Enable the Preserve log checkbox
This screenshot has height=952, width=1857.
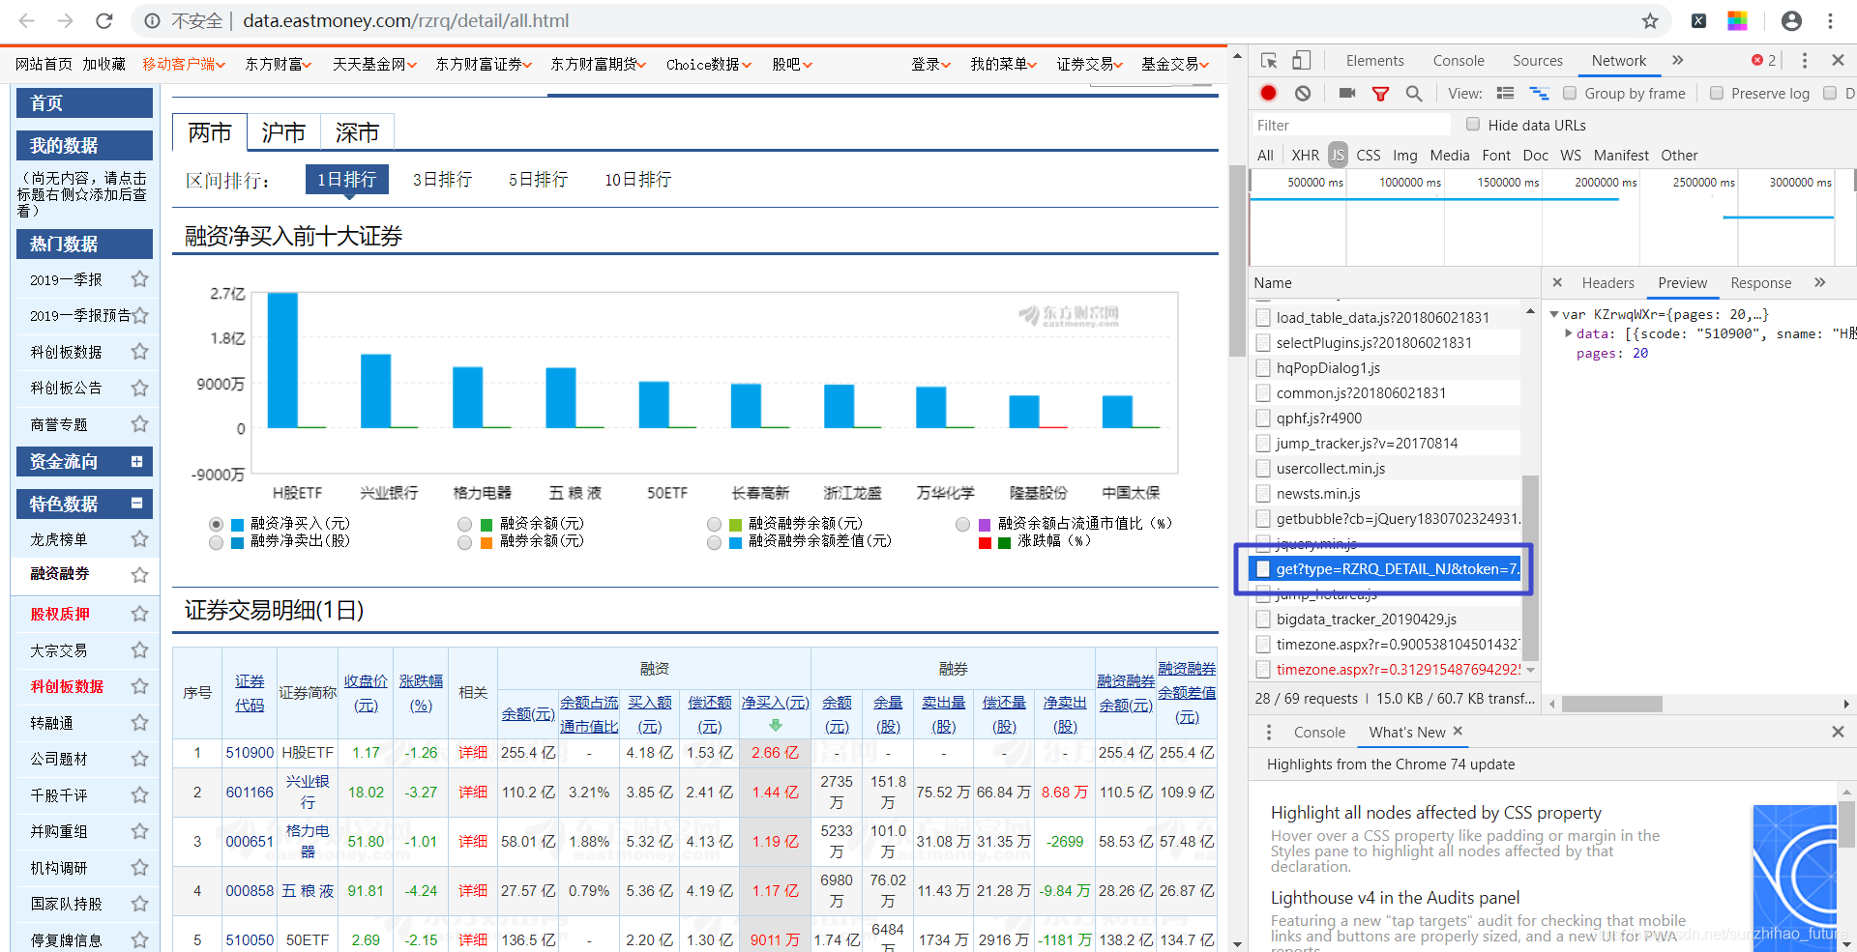click(1717, 94)
